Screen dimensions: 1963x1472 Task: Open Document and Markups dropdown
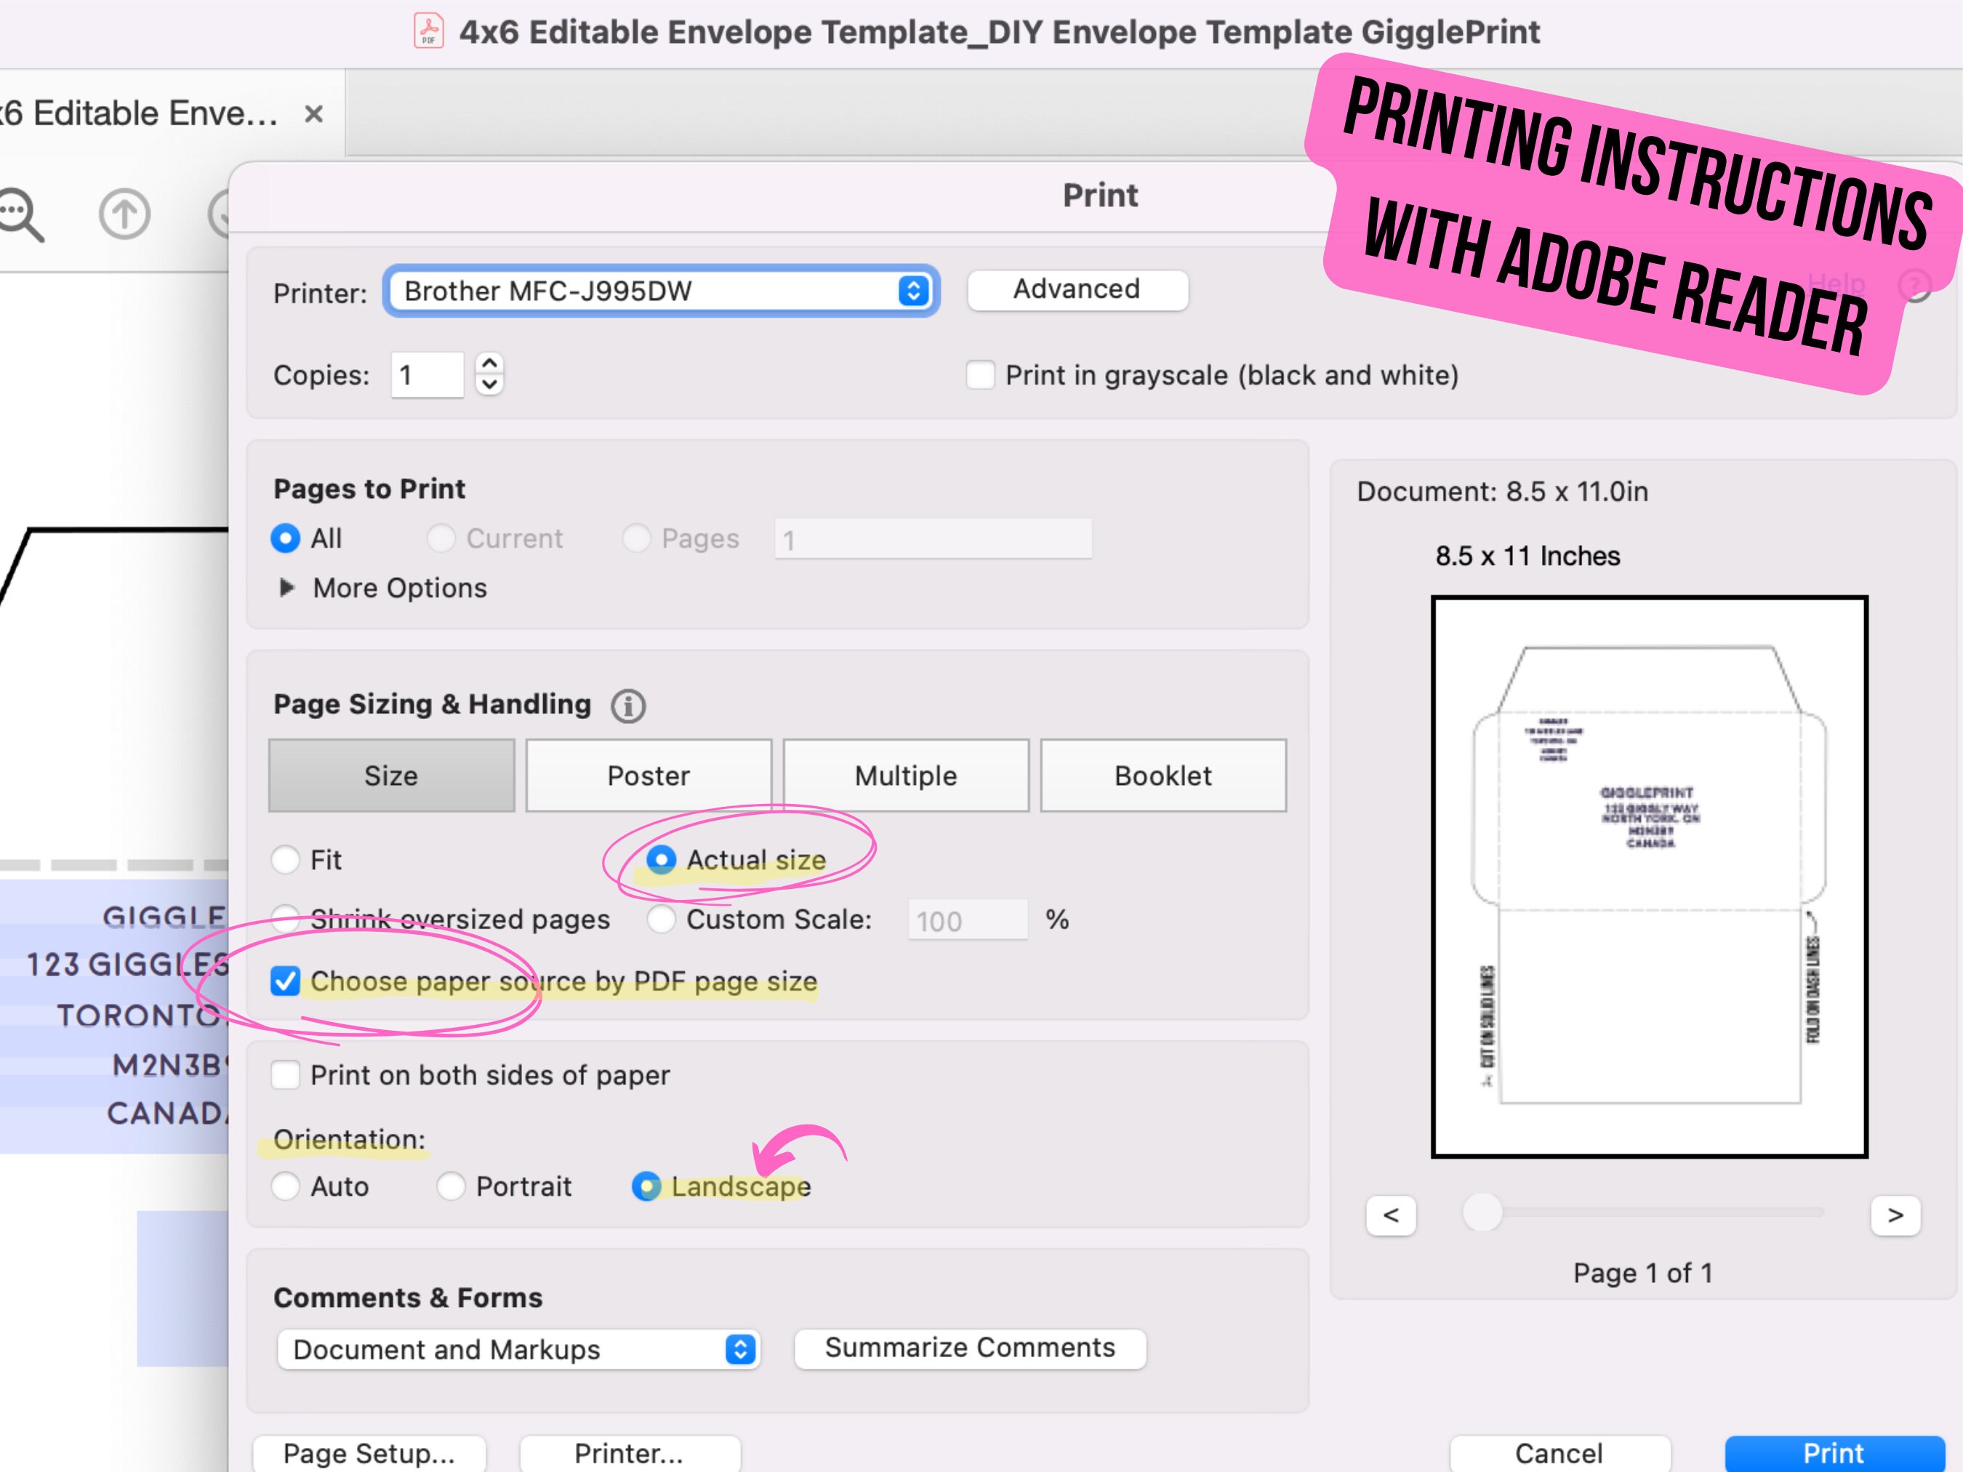[518, 1350]
